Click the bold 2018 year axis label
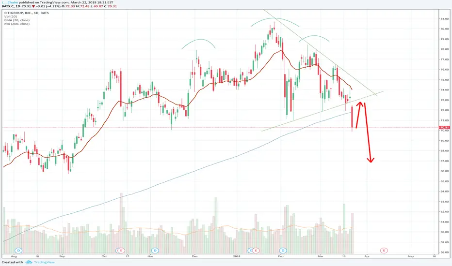The image size is (452, 266). click(237, 256)
